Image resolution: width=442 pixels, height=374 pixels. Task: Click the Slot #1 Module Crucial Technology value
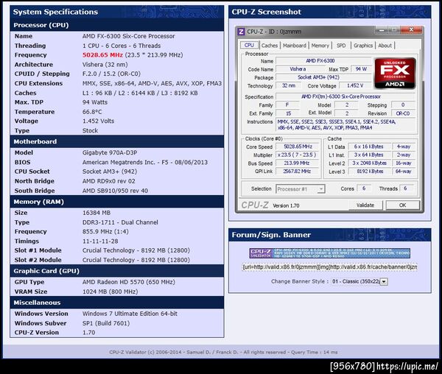(x=136, y=250)
